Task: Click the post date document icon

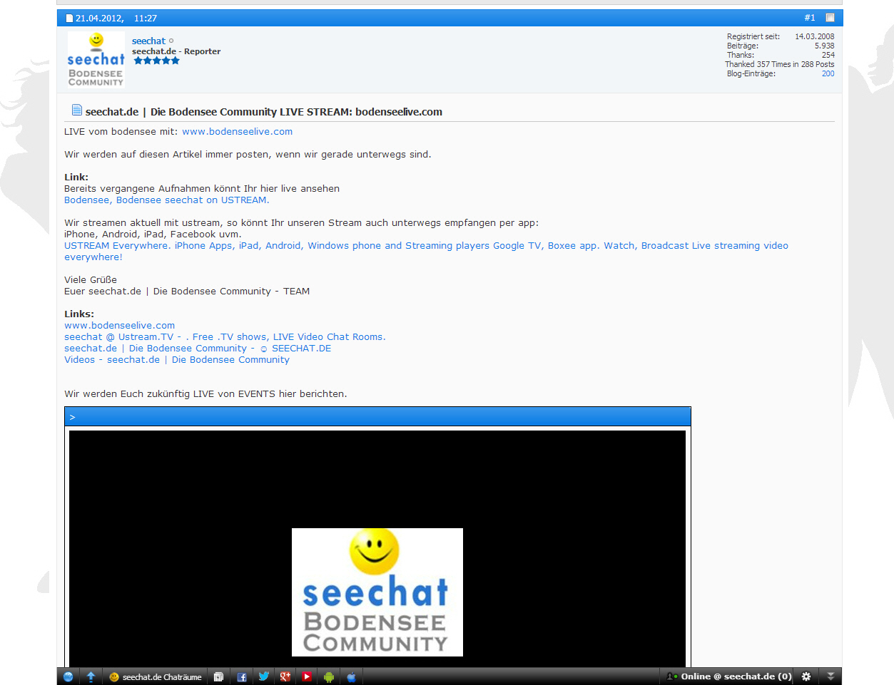Action: click(x=69, y=19)
